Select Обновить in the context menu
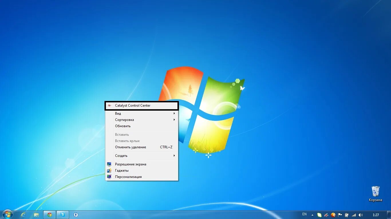 click(x=142, y=126)
